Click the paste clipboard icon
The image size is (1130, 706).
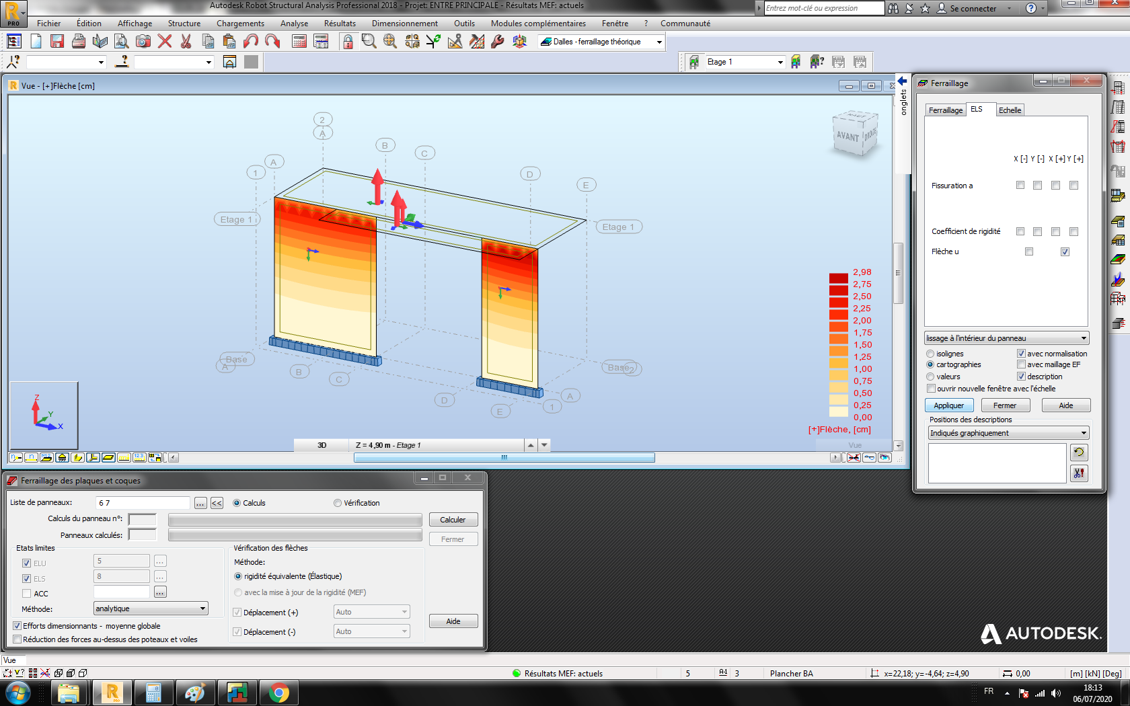[x=229, y=42]
